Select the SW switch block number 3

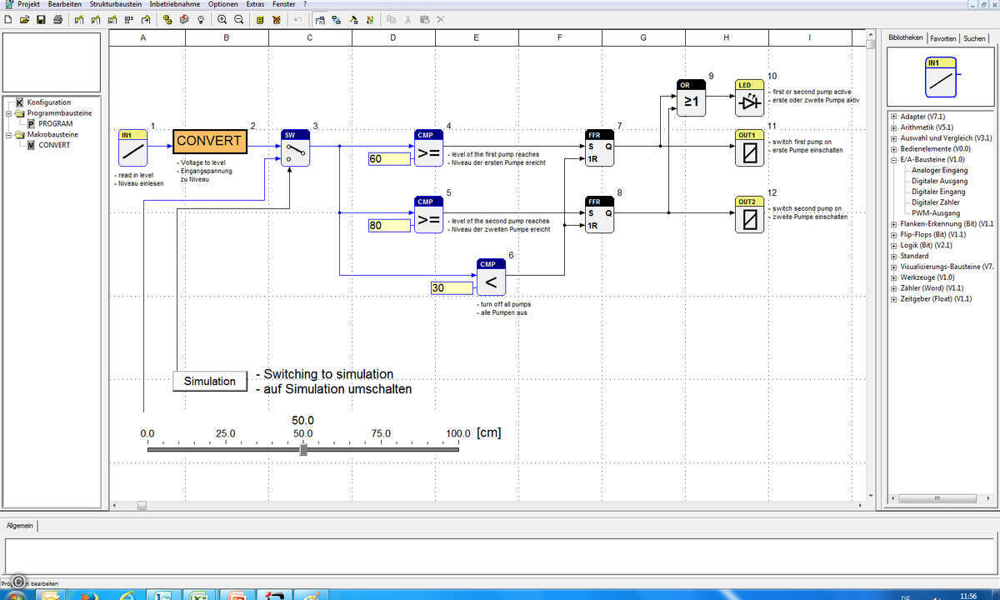(295, 148)
